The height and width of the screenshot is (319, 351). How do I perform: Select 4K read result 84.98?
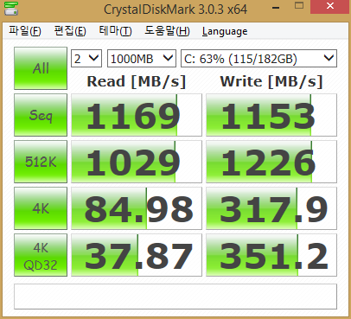(x=137, y=208)
